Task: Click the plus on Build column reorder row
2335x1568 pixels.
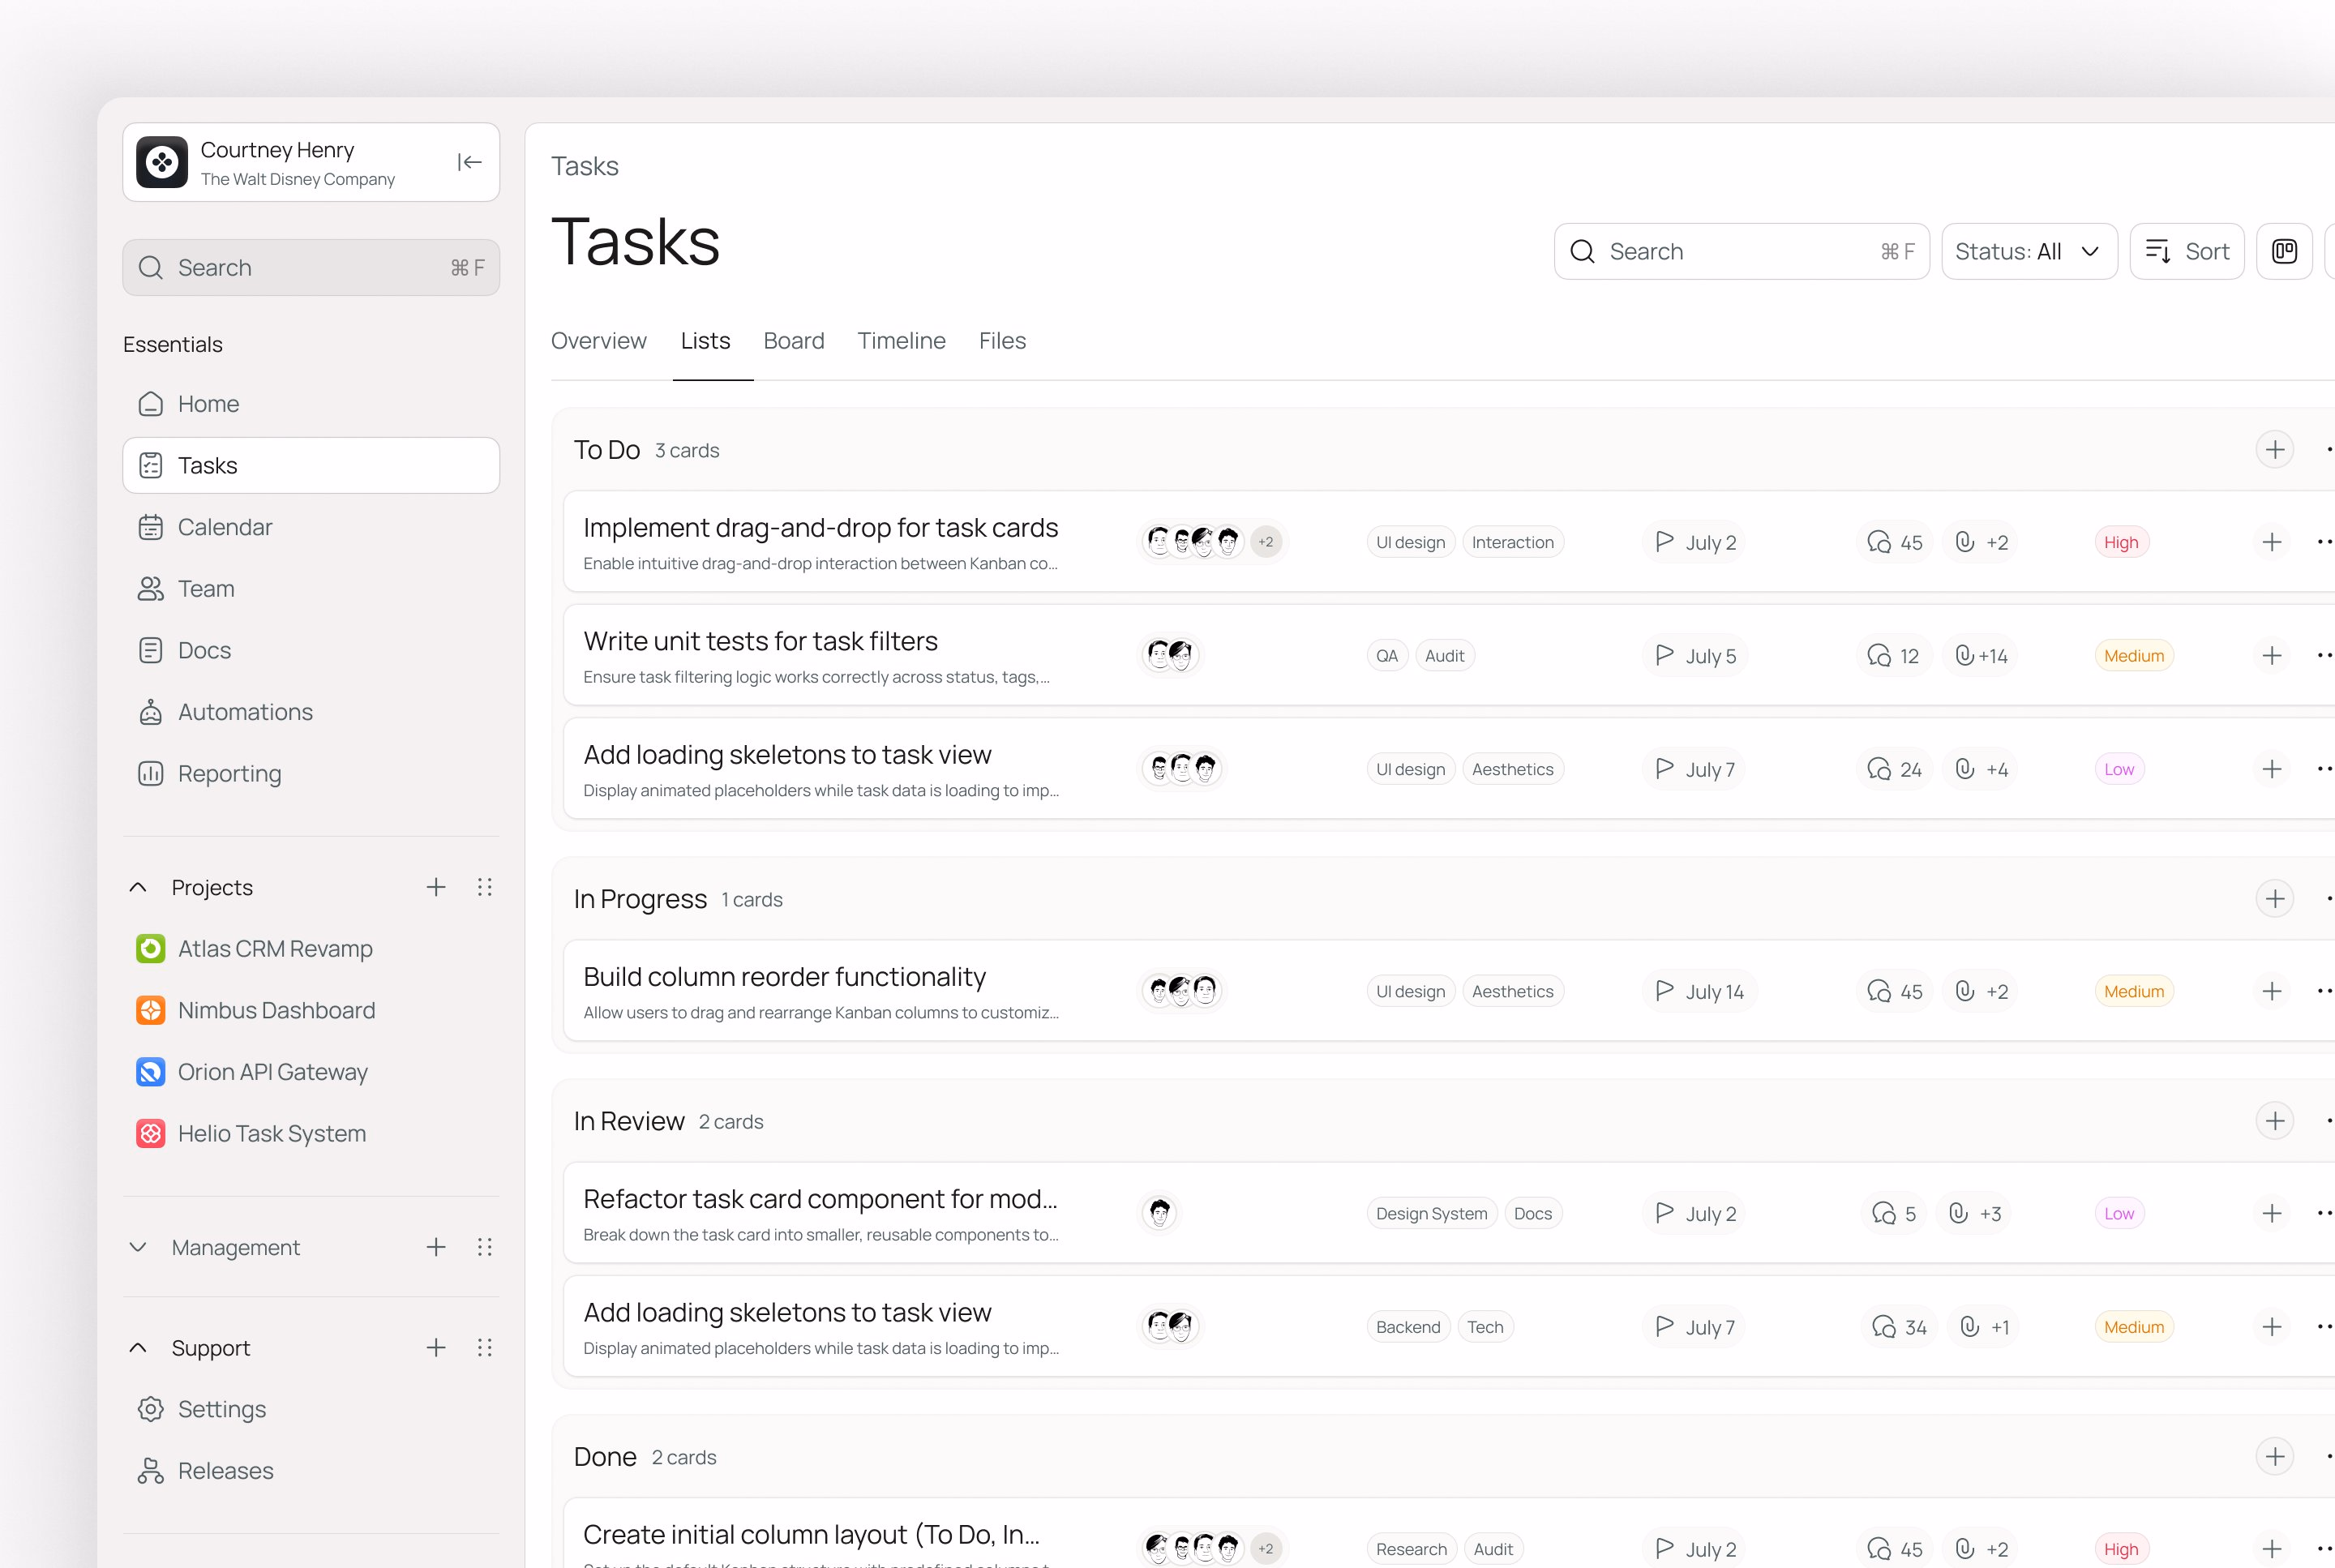Action: [x=2272, y=991]
